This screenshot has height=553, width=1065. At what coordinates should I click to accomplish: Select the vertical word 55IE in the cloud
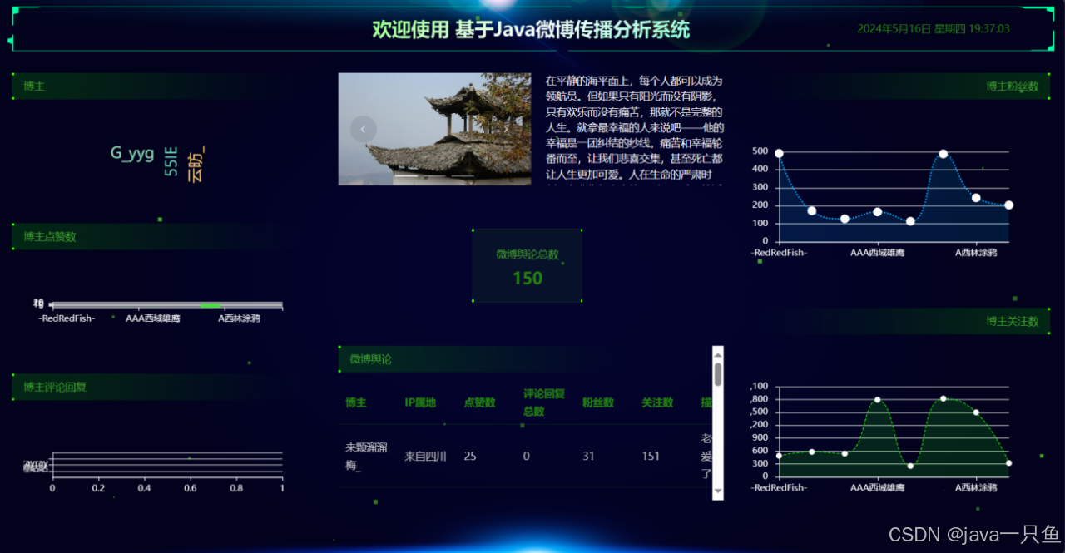click(x=171, y=160)
